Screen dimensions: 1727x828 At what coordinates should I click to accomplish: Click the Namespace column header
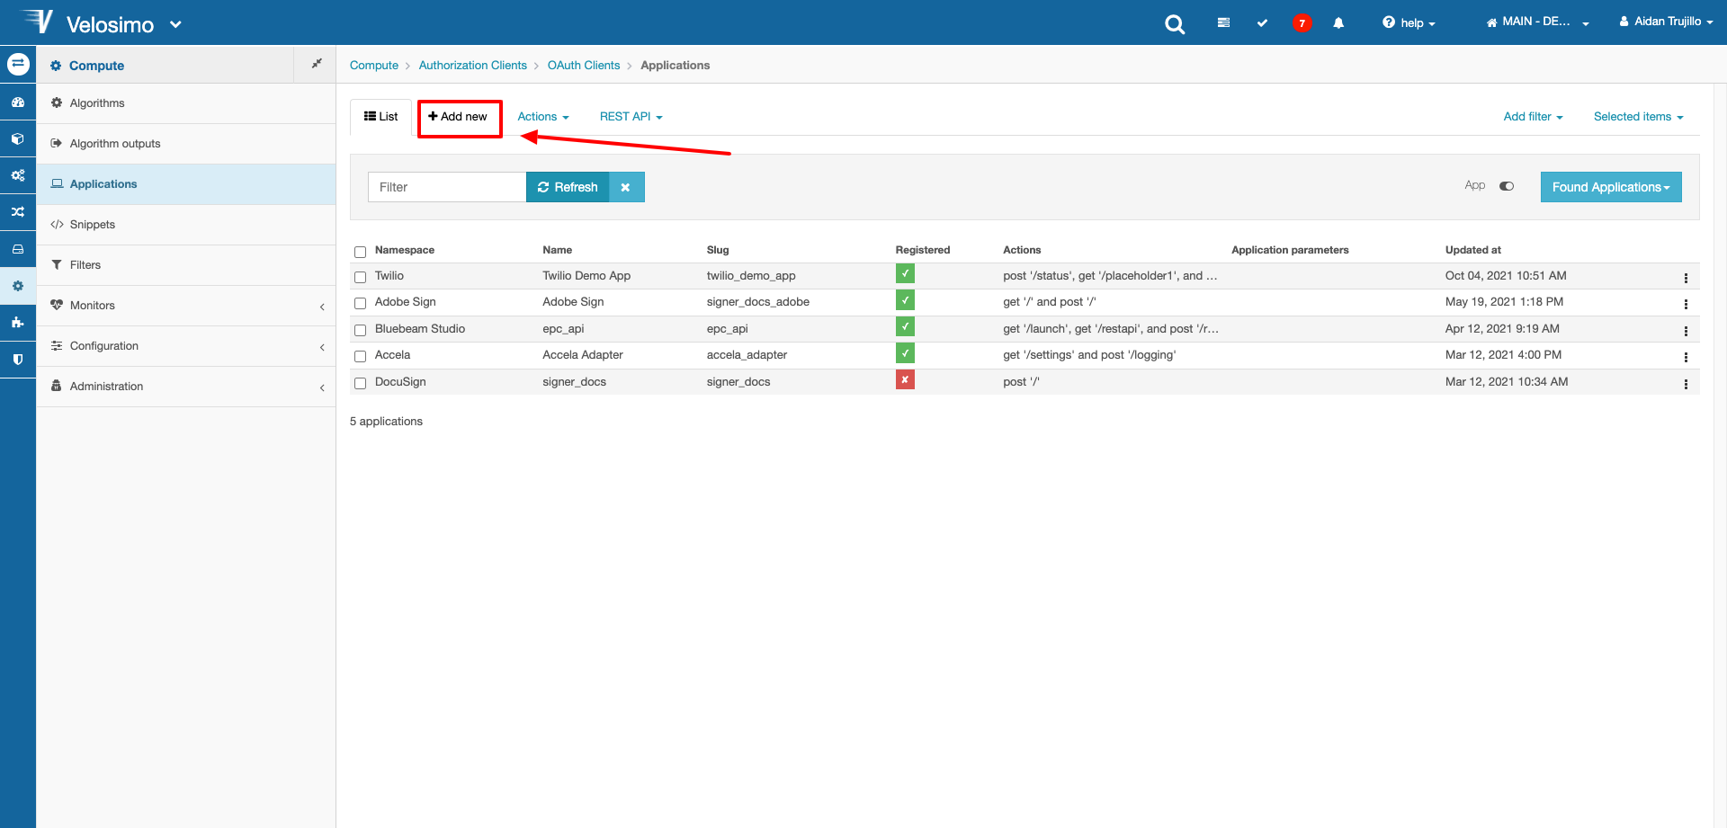click(405, 250)
